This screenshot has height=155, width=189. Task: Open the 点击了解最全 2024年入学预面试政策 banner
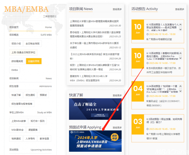95,109
